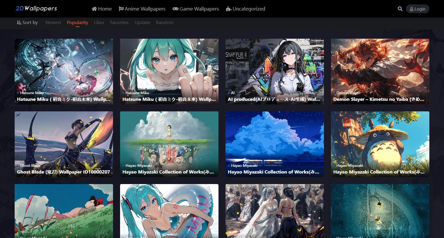Click the Uncategorized puzzle icon
444x238 pixels.
(x=229, y=9)
